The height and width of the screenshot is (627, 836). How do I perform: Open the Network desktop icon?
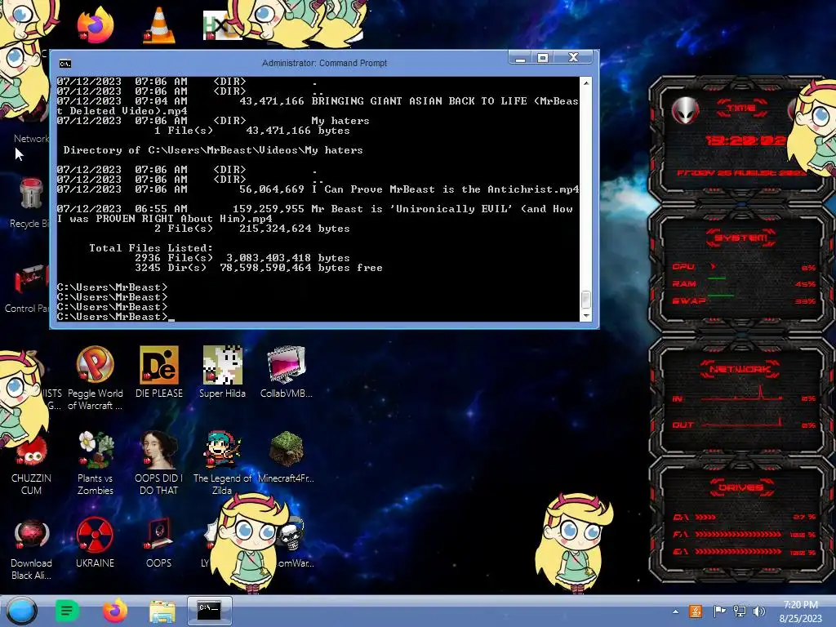pos(31,138)
